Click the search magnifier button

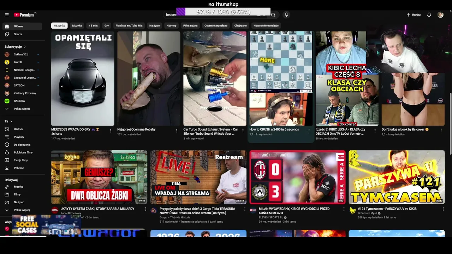(273, 15)
